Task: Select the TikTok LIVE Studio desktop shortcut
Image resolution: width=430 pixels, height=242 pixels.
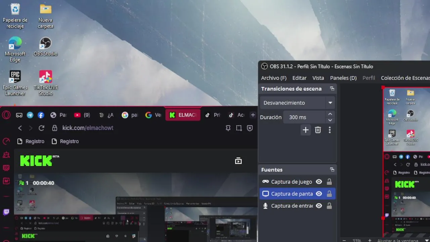Action: [45, 83]
